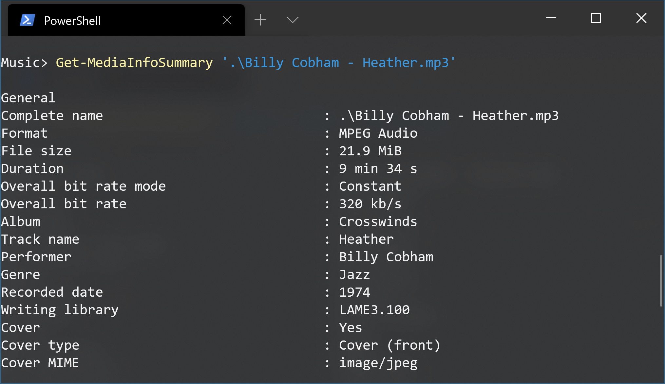Expand the new tab profile dropdown
Image resolution: width=665 pixels, height=384 pixels.
(x=293, y=20)
